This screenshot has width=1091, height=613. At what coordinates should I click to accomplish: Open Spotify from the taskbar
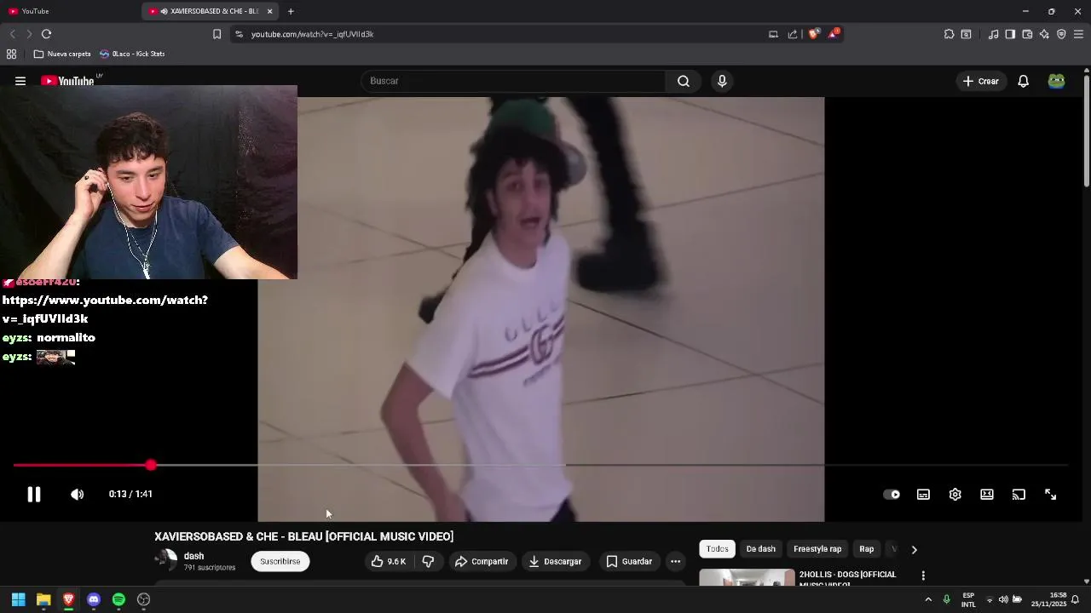[x=118, y=599]
